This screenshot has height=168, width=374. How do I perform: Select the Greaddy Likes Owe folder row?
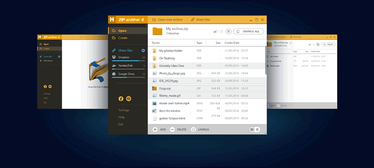tap(206, 66)
